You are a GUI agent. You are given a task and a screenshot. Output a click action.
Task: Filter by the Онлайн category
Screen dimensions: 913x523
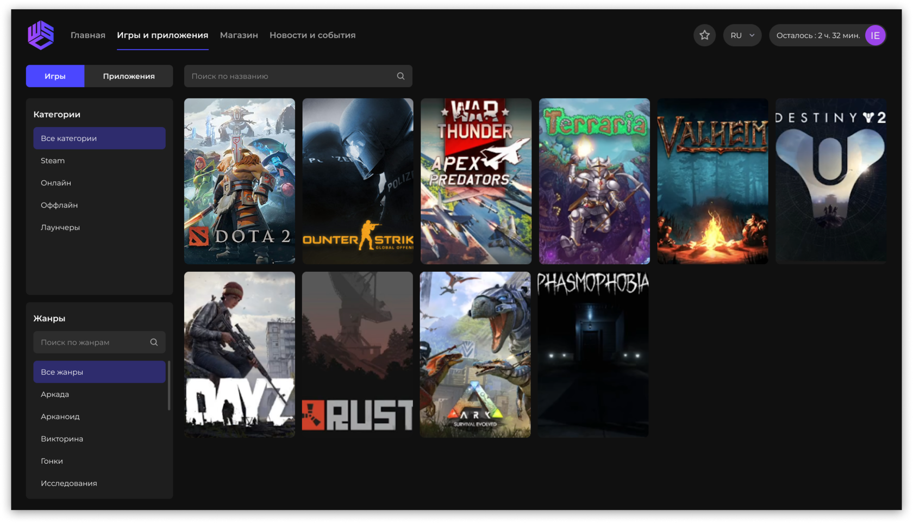point(99,183)
